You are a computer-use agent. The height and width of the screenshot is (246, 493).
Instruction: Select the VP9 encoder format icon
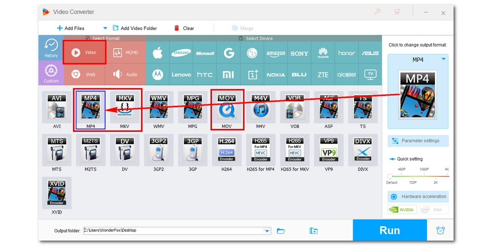pyautogui.click(x=329, y=150)
